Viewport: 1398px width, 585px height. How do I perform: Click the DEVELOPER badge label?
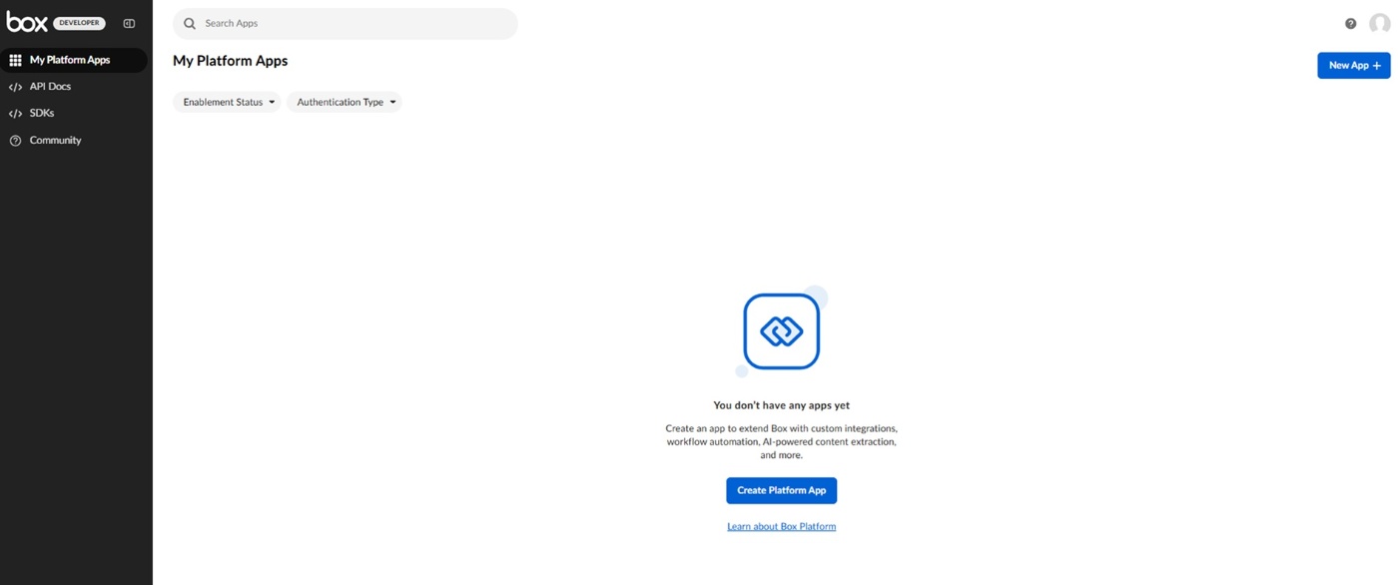tap(79, 23)
